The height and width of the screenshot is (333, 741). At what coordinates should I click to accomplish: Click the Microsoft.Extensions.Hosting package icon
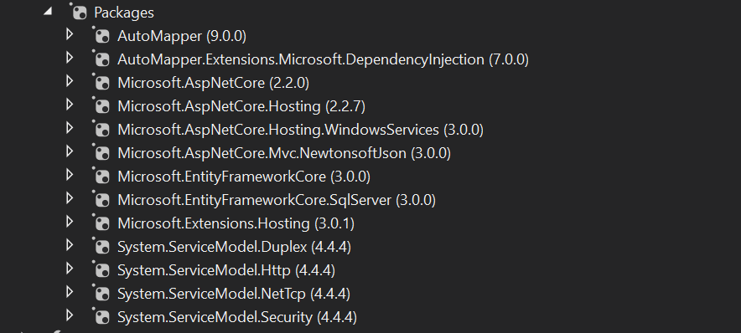point(101,223)
